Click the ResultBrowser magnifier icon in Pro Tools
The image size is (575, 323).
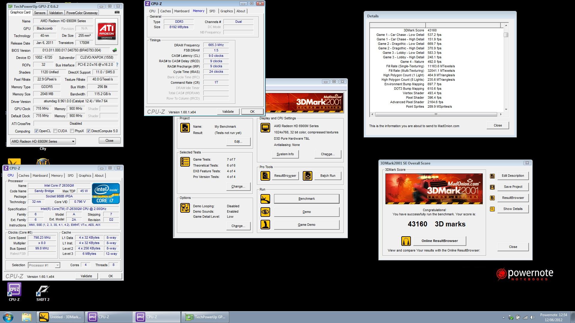[x=265, y=176]
